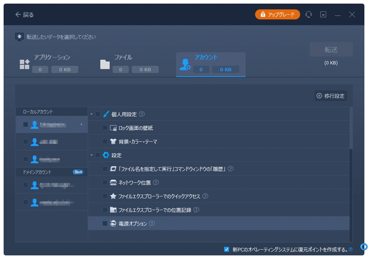Uncheck the restore point creation checkbox
368x259 pixels.
(x=226, y=249)
